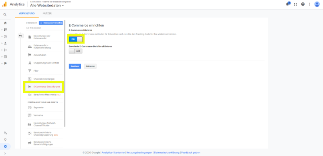Open the search icon in left sidebar
This screenshot has width=323, height=156.
(5, 15)
